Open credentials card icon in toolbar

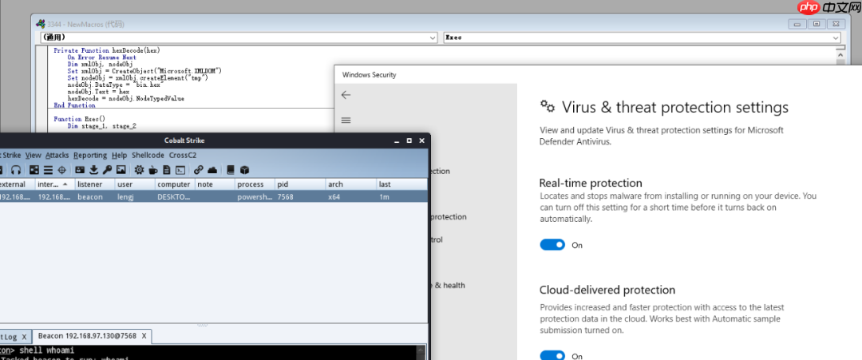[80, 170]
